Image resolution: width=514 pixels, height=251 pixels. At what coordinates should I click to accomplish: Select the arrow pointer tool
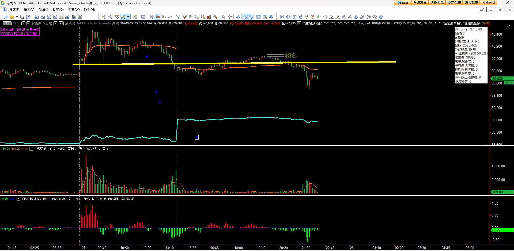tap(224, 17)
